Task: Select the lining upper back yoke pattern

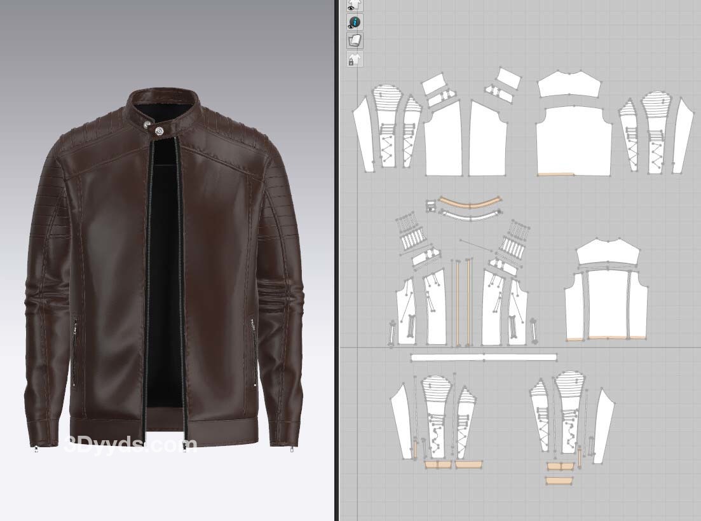Action: (607, 253)
